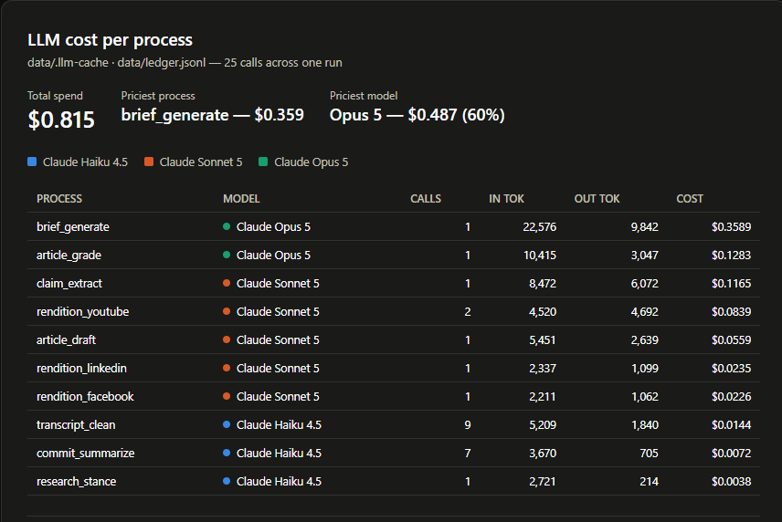
Task: Select the PROCESS column header
Action: 59,199
